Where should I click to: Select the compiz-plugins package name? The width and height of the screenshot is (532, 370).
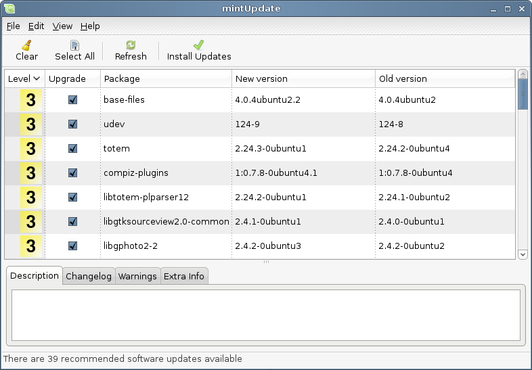tap(136, 173)
